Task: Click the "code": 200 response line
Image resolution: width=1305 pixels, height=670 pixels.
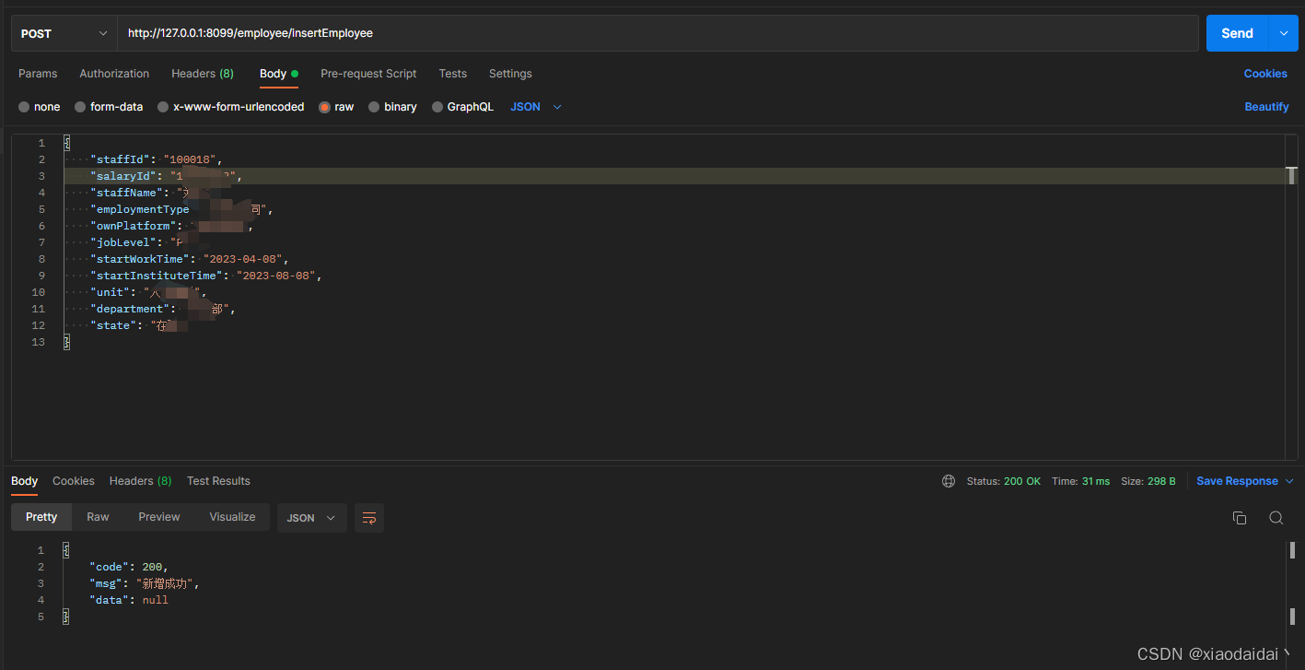Action: point(129,567)
